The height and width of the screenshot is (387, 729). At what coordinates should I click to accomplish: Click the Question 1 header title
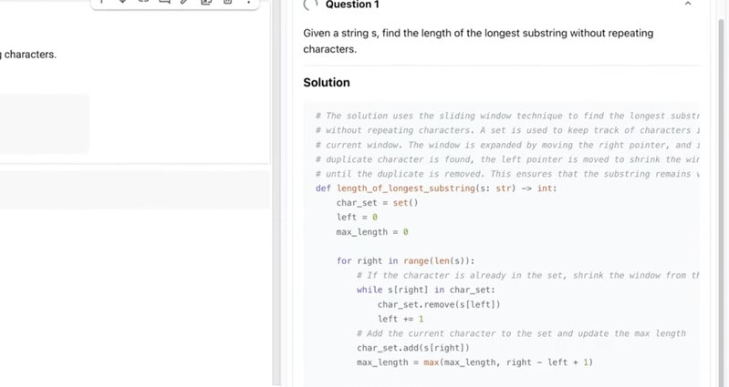pyautogui.click(x=352, y=5)
